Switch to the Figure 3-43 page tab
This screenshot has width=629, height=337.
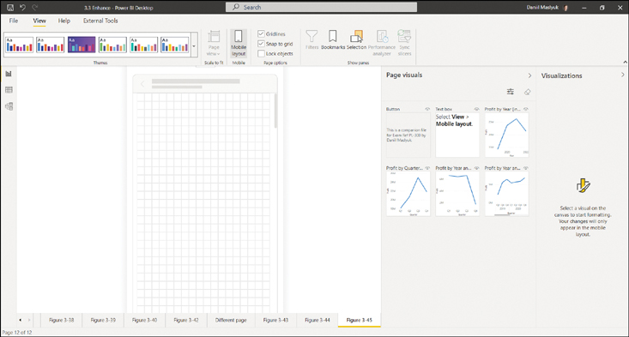[275, 320]
